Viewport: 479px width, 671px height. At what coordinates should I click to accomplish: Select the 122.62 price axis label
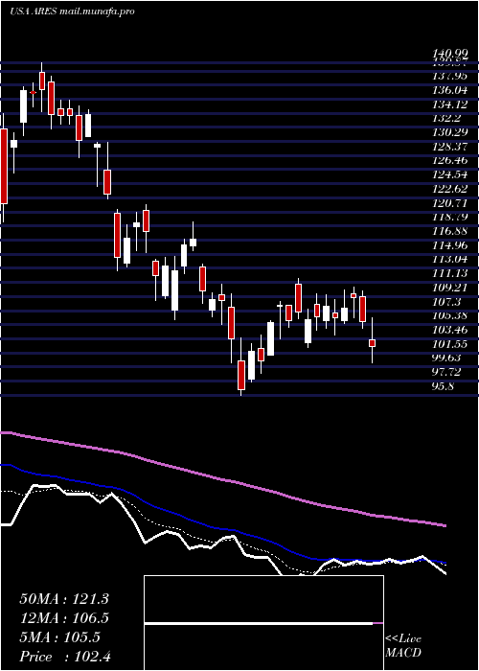pyautogui.click(x=450, y=189)
